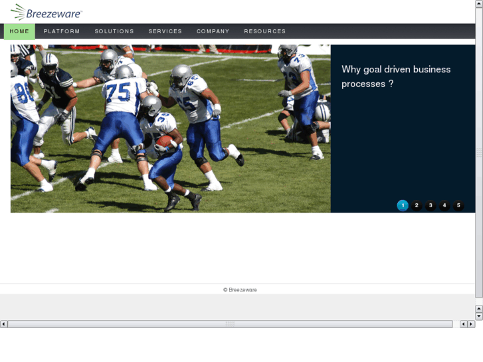Switch to slide 4 in the carousel
The image size is (483, 362).
[444, 205]
